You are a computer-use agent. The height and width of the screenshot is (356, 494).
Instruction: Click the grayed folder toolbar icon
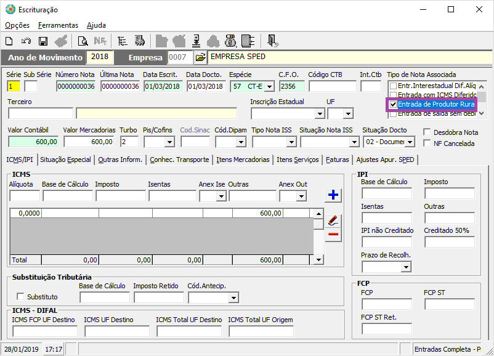point(161,41)
